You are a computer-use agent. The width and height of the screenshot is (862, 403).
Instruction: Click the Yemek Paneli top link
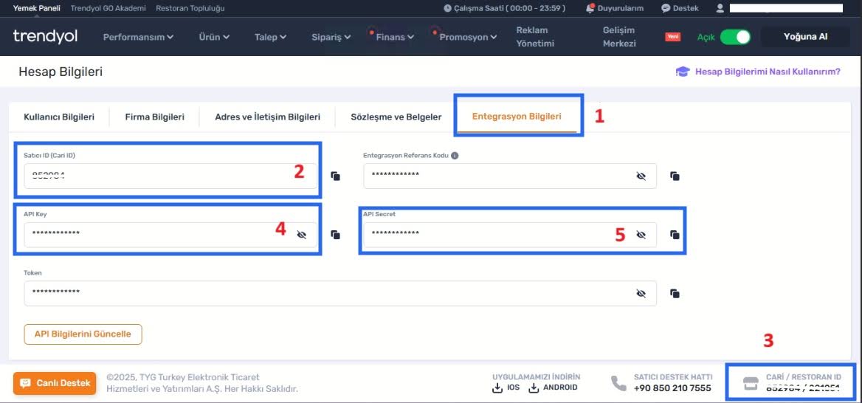click(x=37, y=8)
